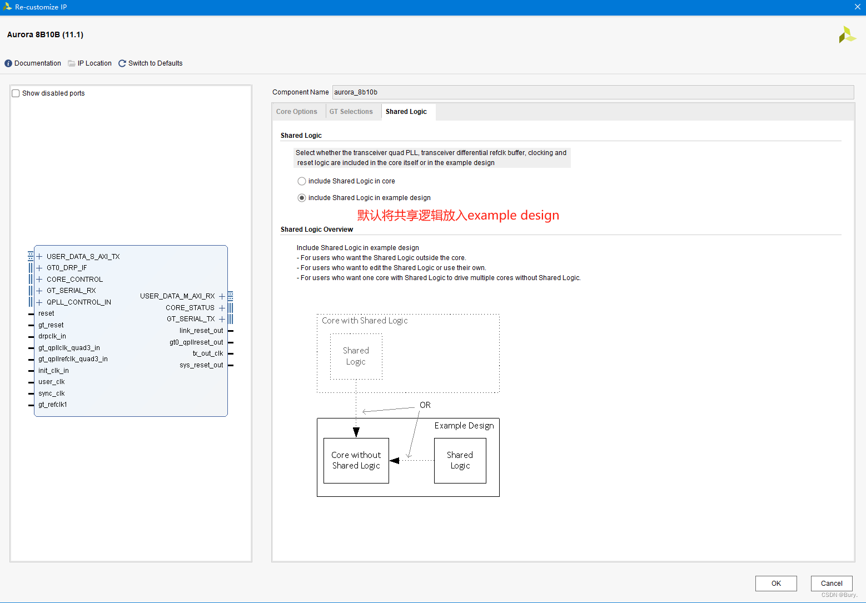Open the Documentation link
The width and height of the screenshot is (866, 603).
[x=38, y=63]
